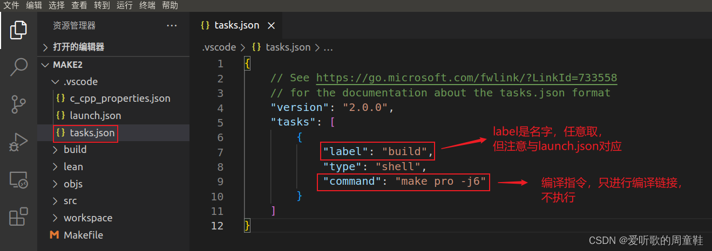Click line number 12 in the gutter
This screenshot has height=251, width=712.
pos(217,226)
